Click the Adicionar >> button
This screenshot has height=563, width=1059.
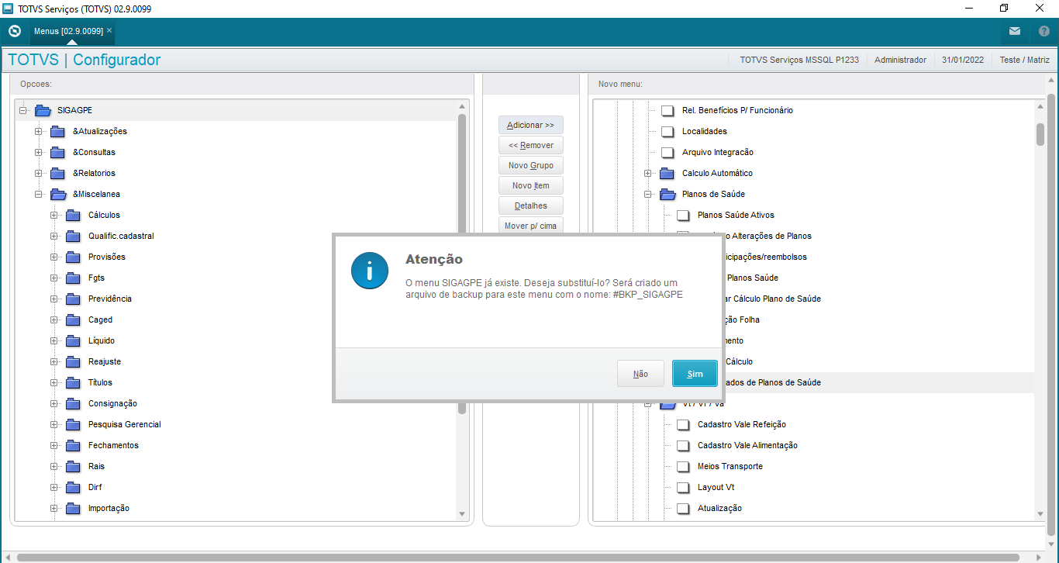tap(530, 125)
